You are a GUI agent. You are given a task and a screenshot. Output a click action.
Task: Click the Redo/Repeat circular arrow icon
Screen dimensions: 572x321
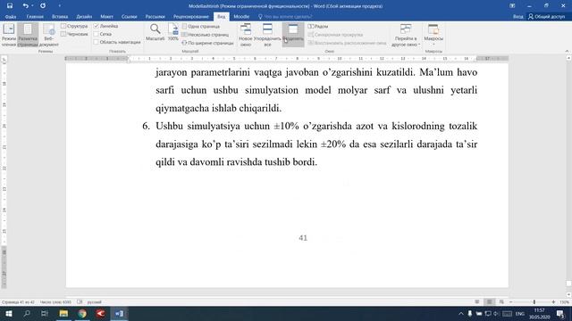click(x=43, y=6)
